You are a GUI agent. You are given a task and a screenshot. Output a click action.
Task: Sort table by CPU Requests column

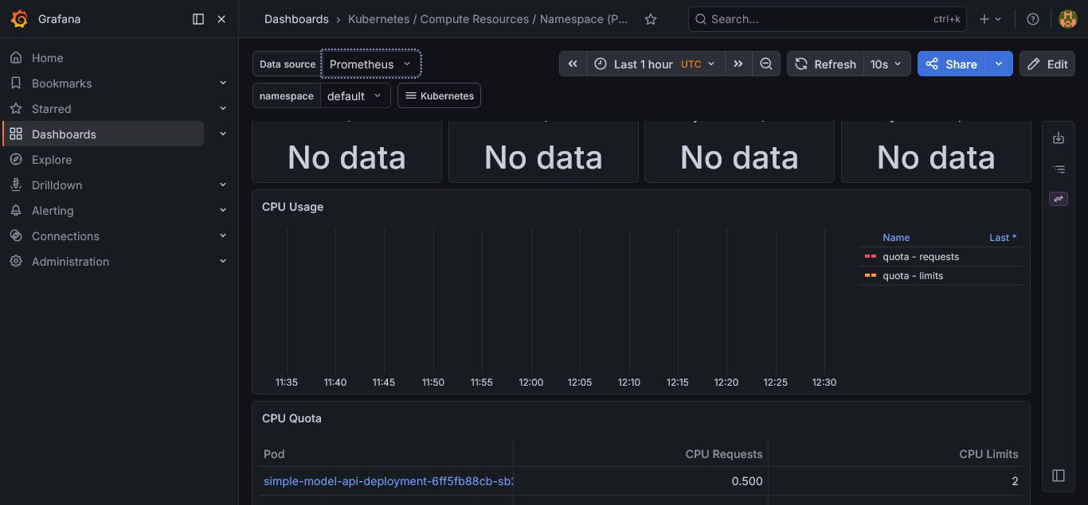(x=724, y=454)
